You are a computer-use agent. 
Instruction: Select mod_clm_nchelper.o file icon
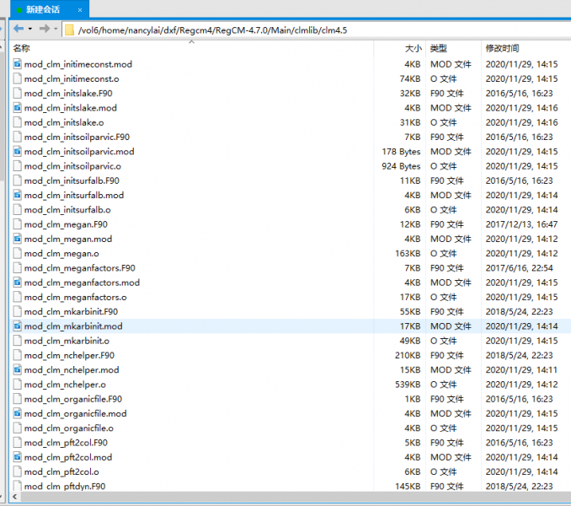coord(18,385)
